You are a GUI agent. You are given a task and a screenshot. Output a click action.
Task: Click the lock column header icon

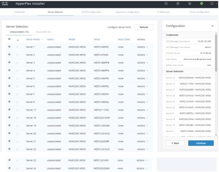coord(18,40)
